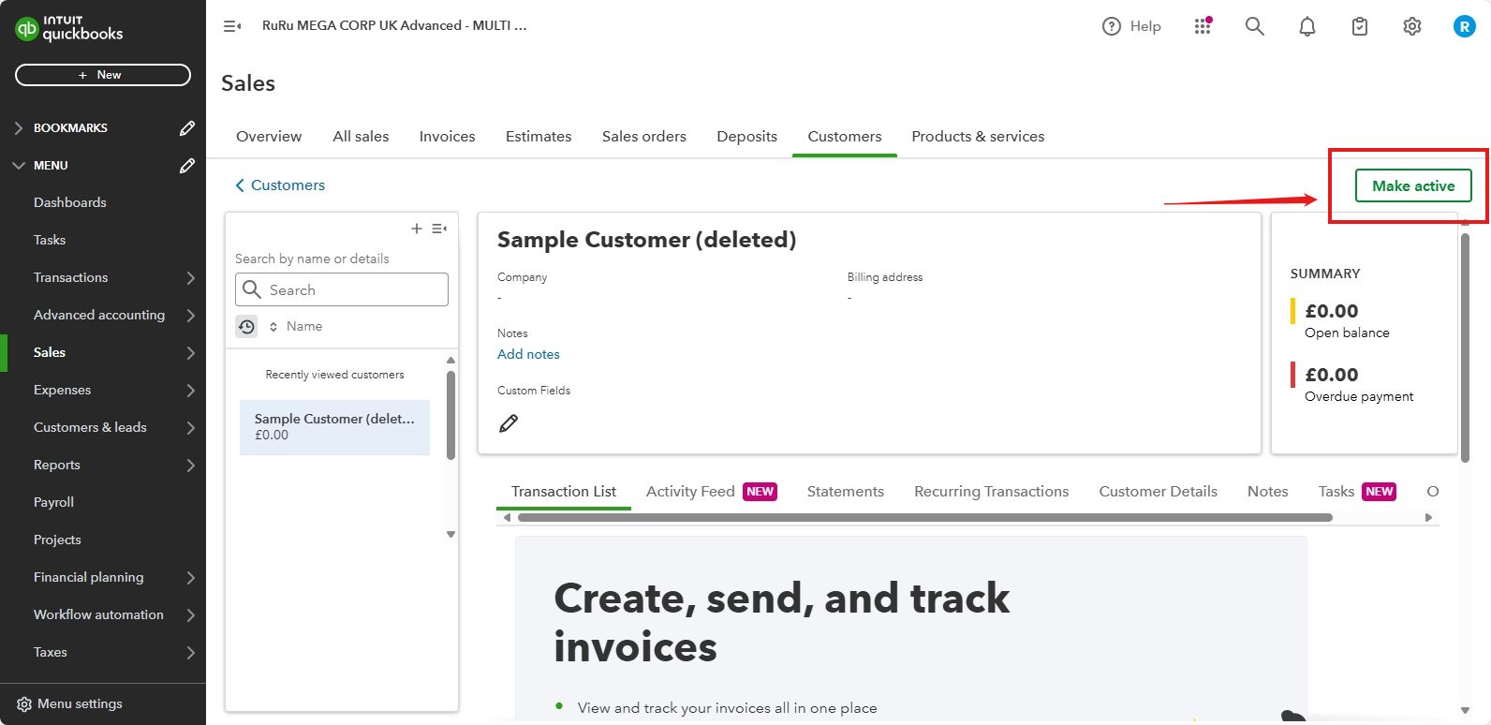Expand the Transactions submenu
The width and height of the screenshot is (1491, 725).
[190, 277]
